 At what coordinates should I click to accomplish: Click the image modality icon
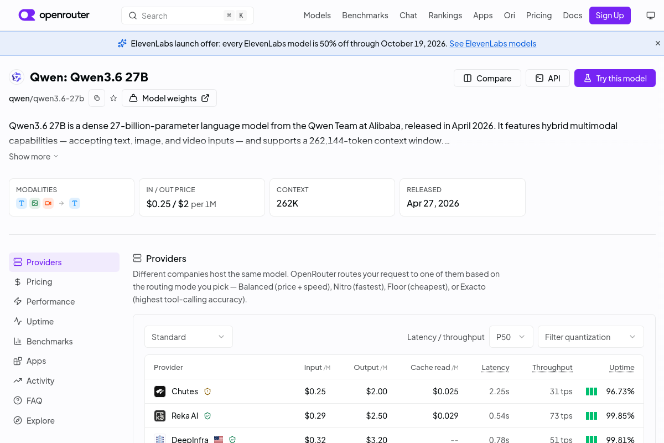tap(35, 203)
